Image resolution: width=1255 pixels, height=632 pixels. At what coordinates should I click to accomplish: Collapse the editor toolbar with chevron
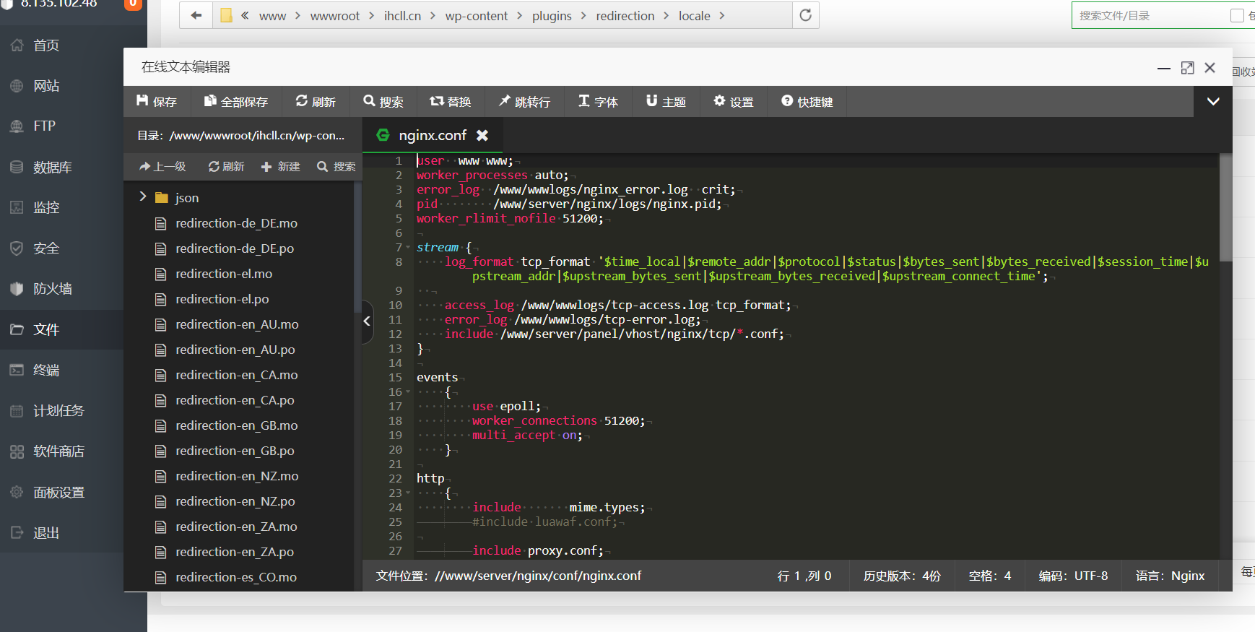pyautogui.click(x=1213, y=102)
